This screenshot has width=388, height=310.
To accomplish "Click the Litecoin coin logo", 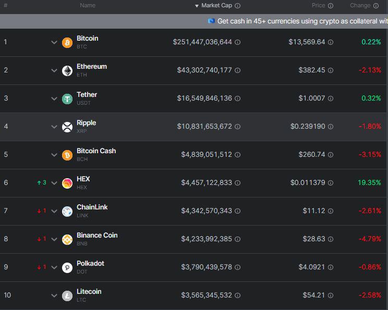I will click(67, 296).
